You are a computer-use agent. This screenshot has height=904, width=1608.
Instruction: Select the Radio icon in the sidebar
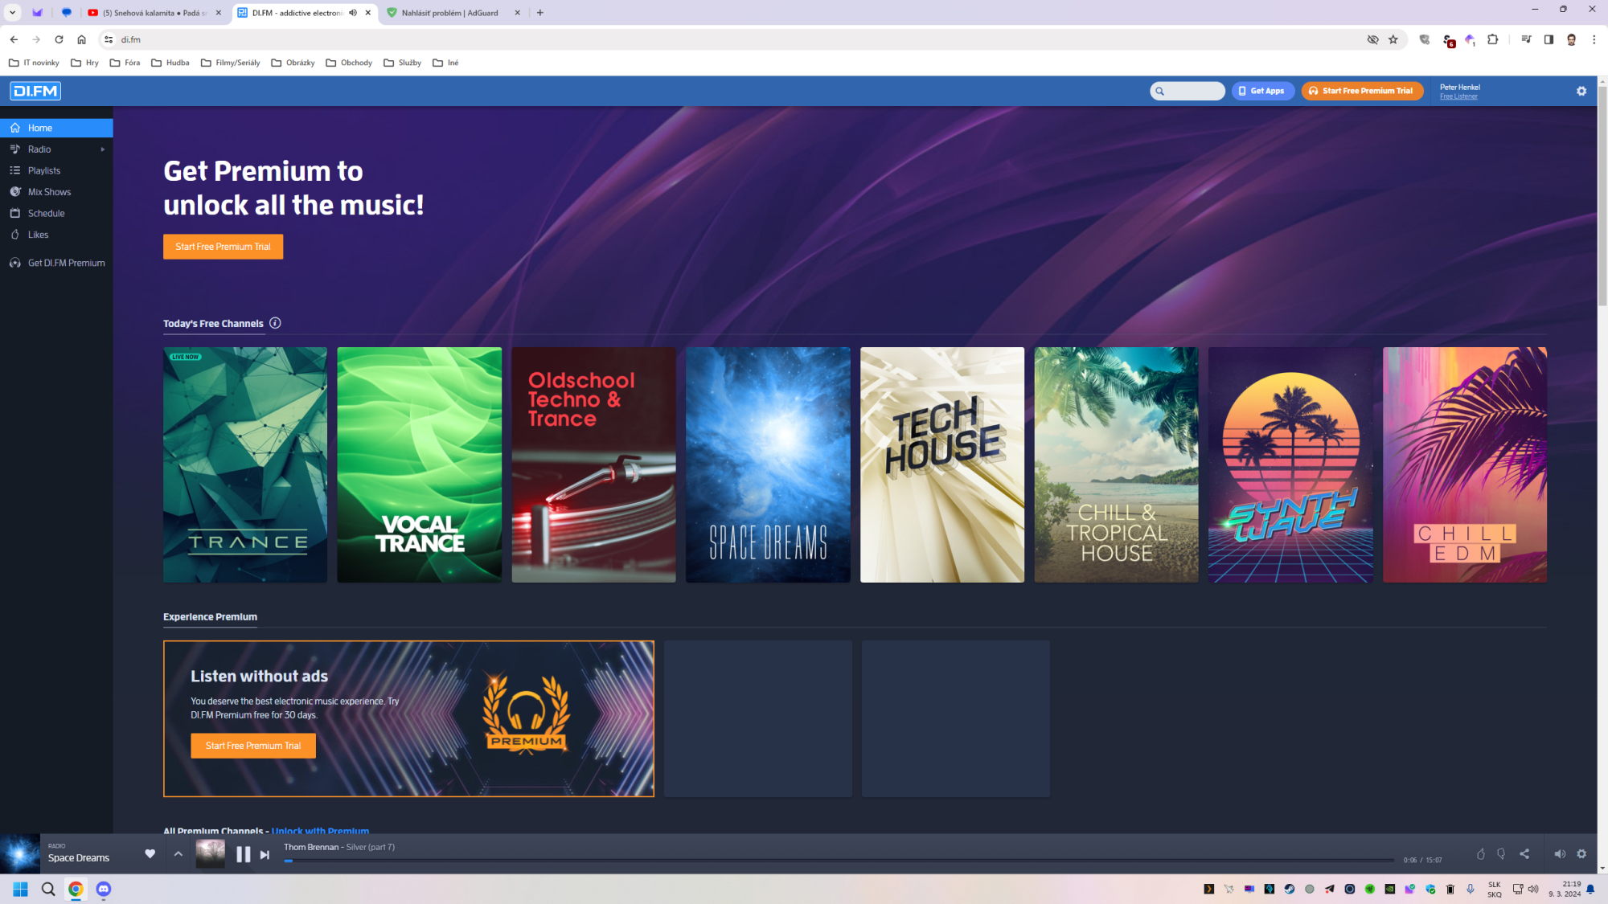point(15,149)
